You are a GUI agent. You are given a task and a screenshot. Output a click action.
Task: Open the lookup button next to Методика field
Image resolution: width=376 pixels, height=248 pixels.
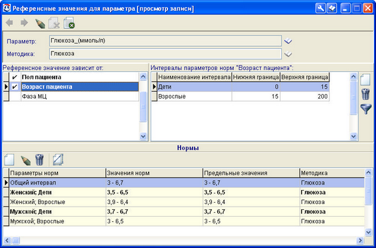pos(288,54)
